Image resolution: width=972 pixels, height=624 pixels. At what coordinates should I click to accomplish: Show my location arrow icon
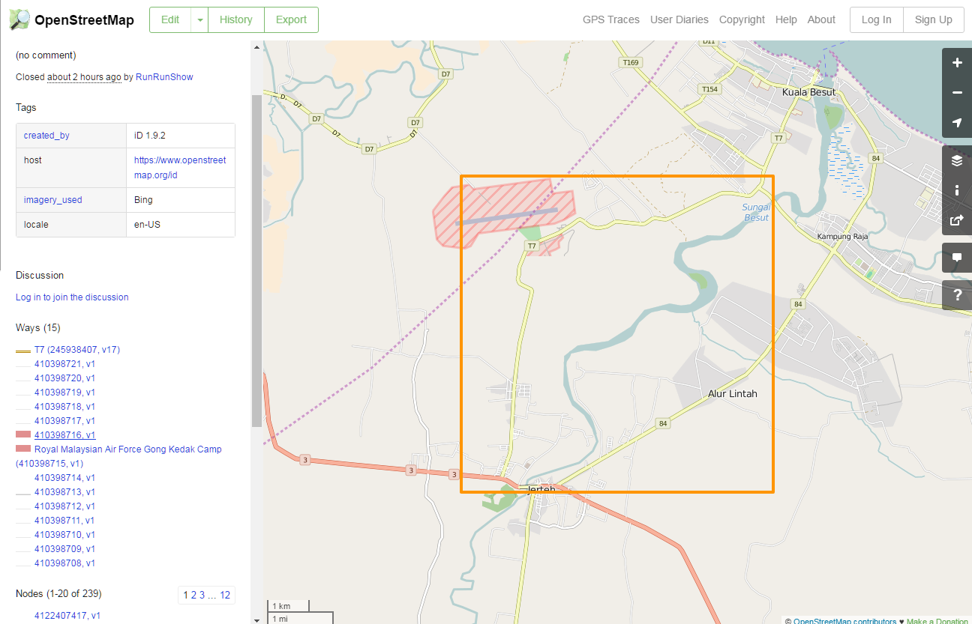957,123
